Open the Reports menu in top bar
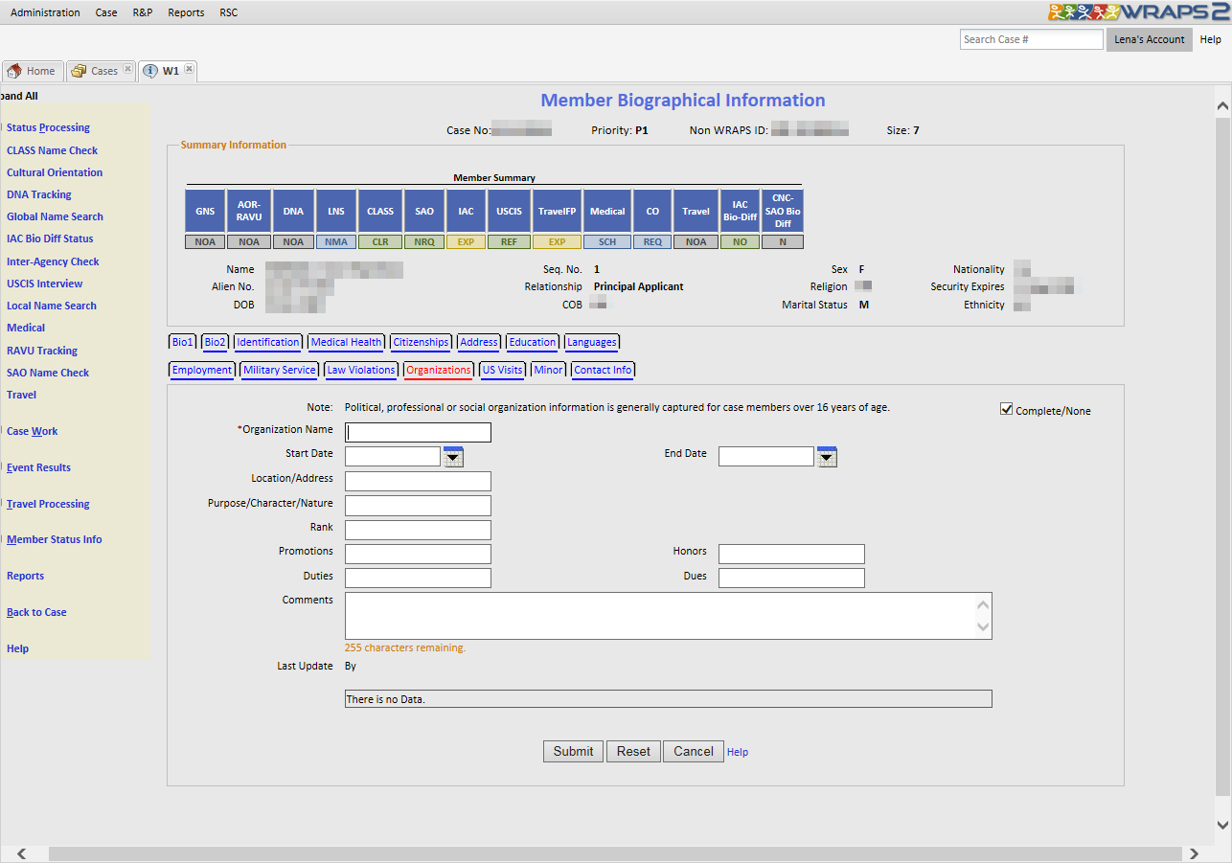The height and width of the screenshot is (863, 1232). [186, 12]
